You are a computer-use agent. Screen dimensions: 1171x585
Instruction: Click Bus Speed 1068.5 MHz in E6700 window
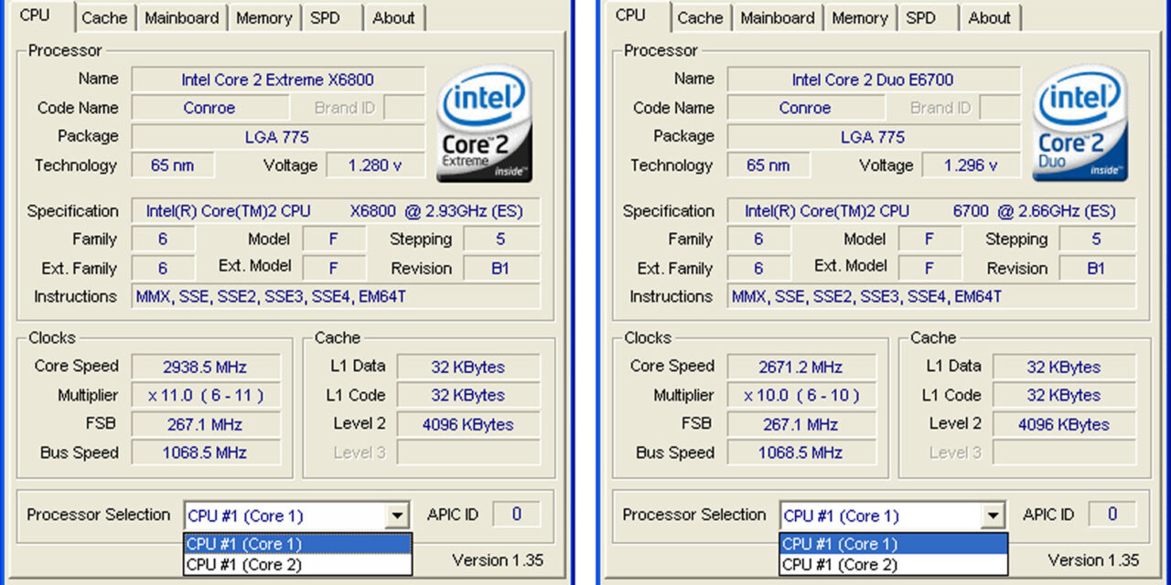[800, 453]
